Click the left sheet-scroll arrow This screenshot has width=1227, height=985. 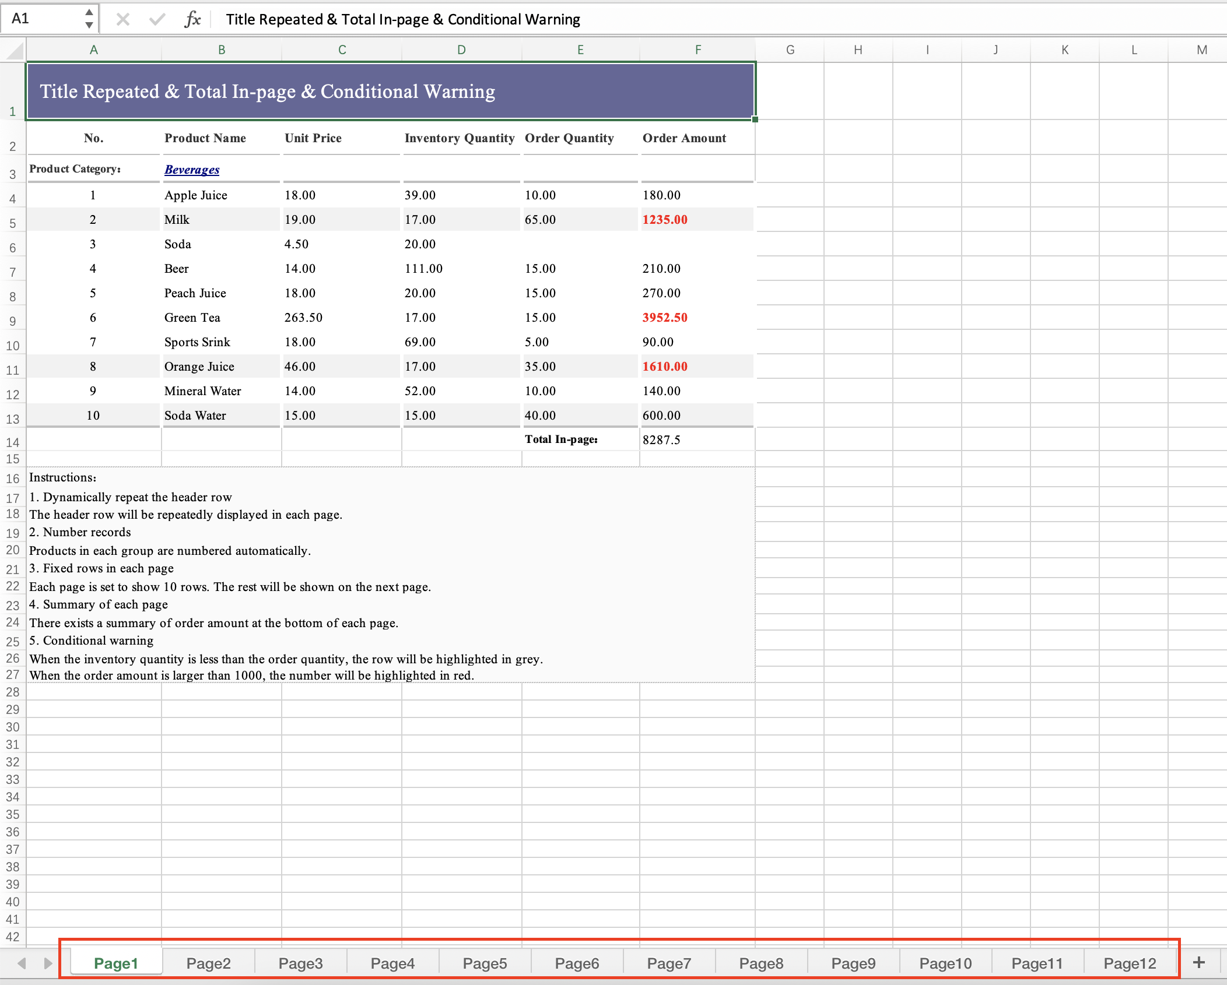click(21, 963)
